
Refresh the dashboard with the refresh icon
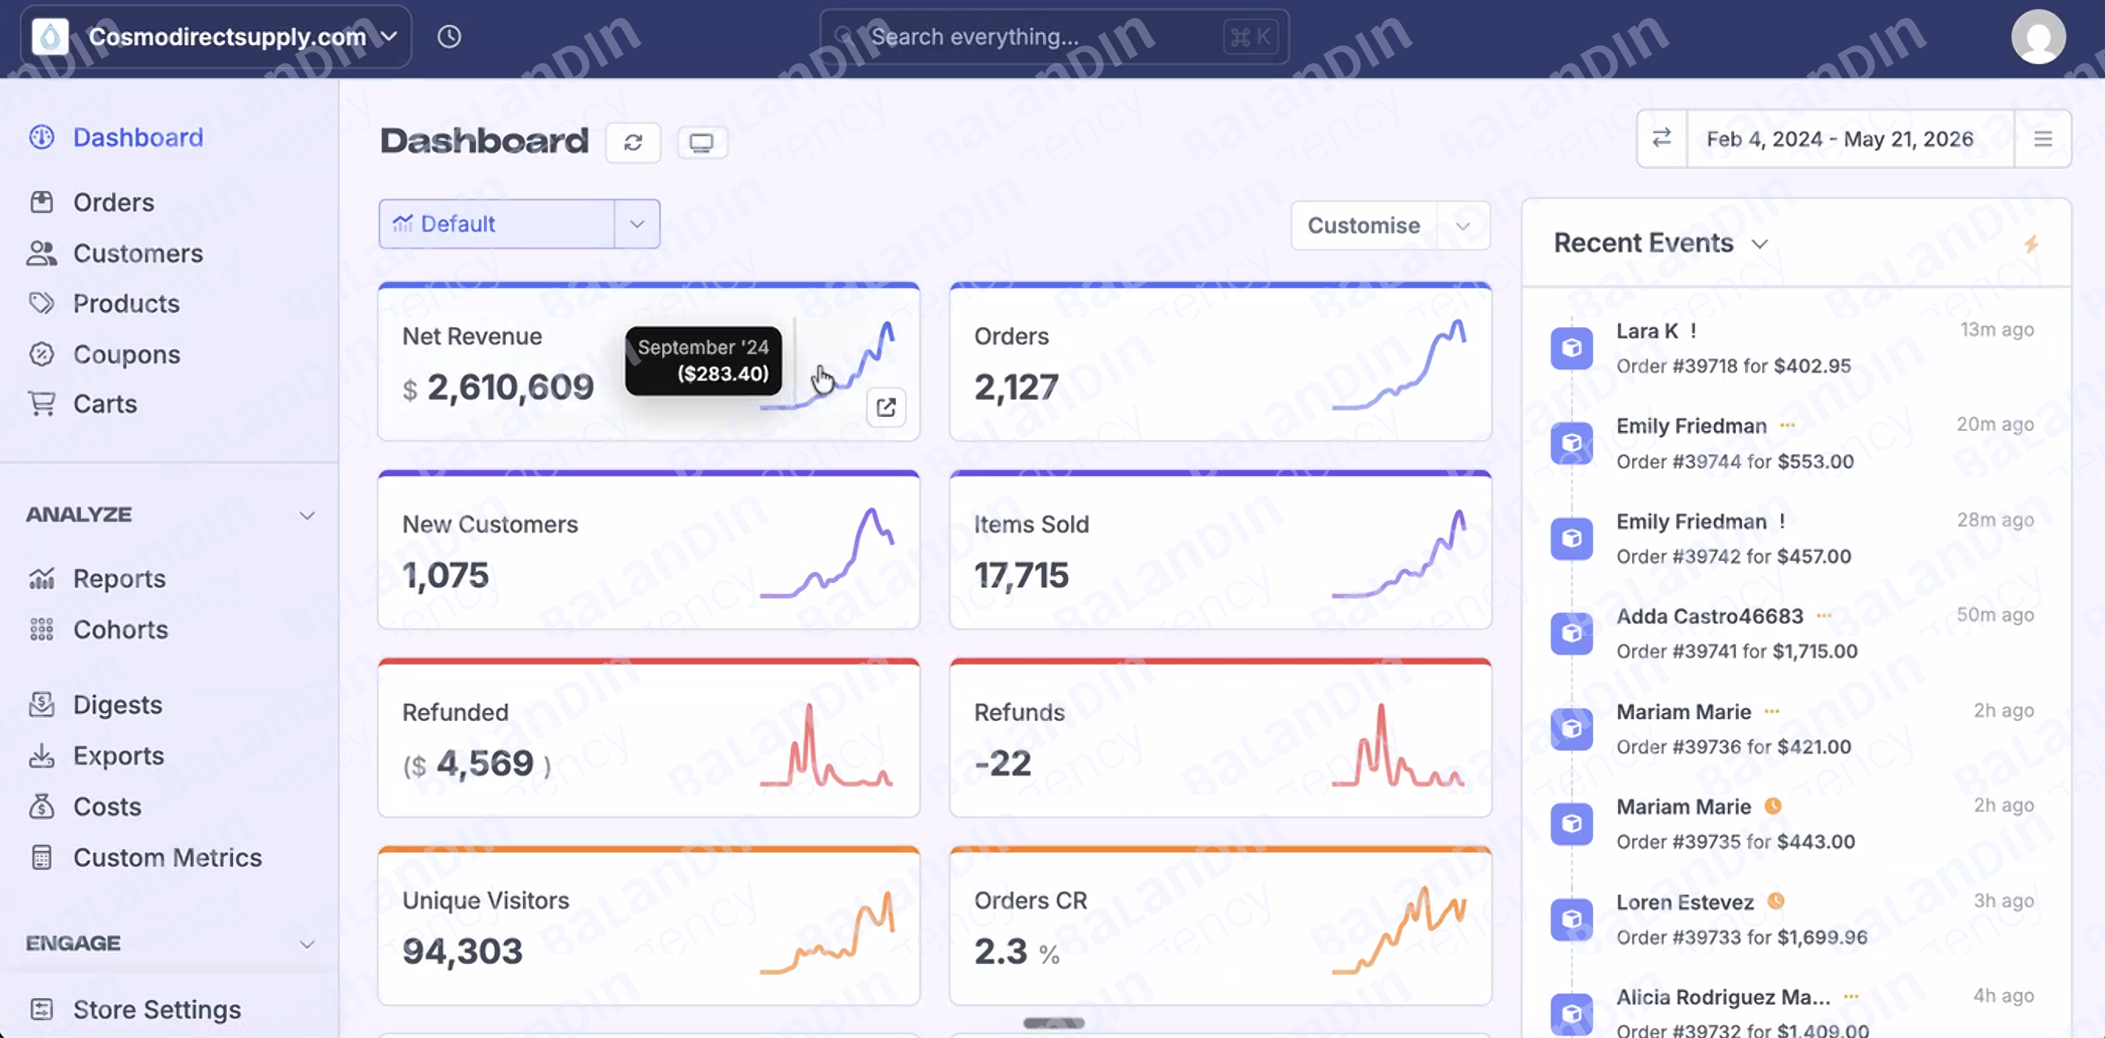[633, 142]
